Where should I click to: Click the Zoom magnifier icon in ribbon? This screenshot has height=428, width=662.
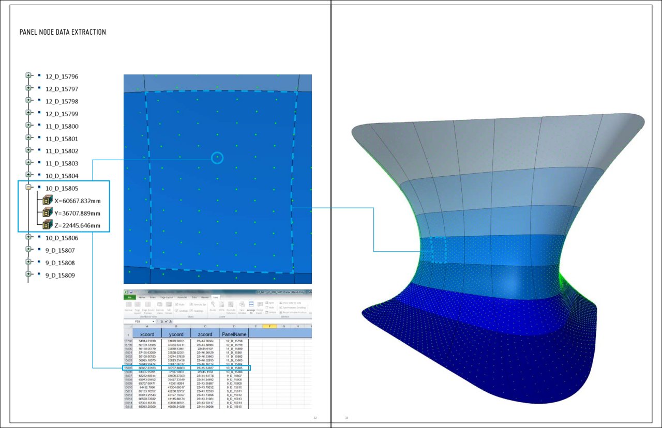pyautogui.click(x=213, y=304)
